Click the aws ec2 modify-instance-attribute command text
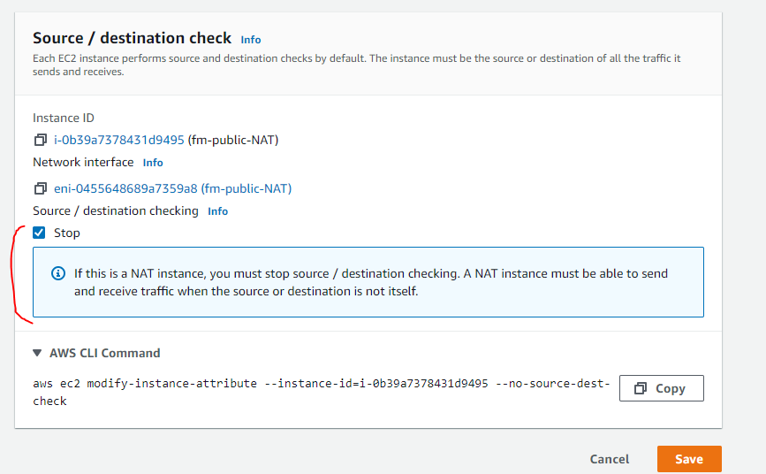Image resolution: width=766 pixels, height=474 pixels. [x=320, y=392]
